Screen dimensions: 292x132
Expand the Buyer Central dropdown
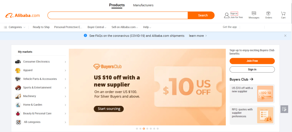click(x=97, y=27)
